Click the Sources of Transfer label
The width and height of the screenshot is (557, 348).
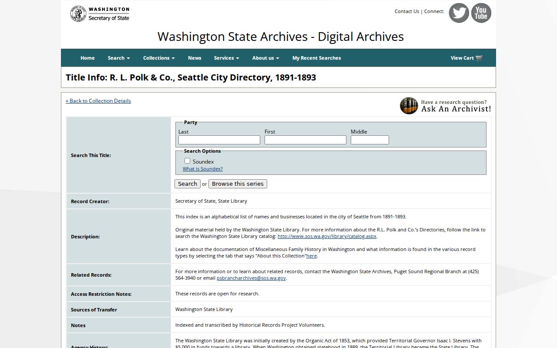(94, 310)
